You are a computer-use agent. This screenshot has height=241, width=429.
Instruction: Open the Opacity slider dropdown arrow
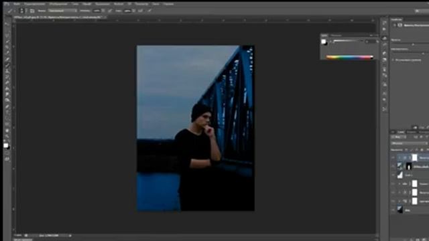(x=103, y=11)
